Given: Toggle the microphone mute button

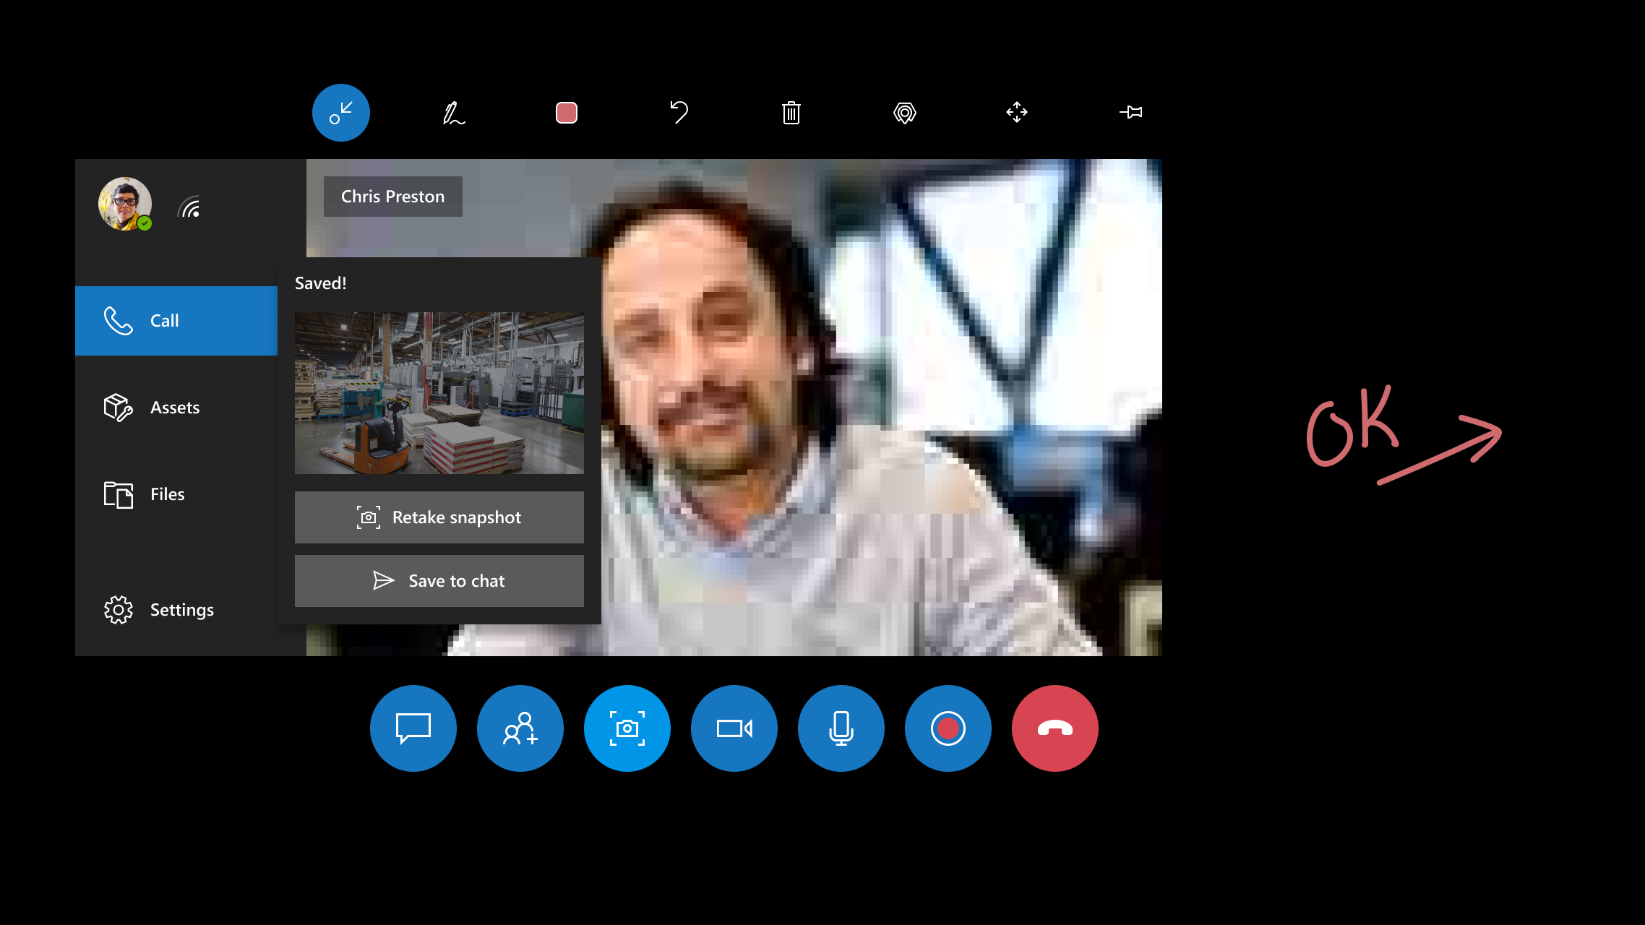Looking at the screenshot, I should coord(842,728).
